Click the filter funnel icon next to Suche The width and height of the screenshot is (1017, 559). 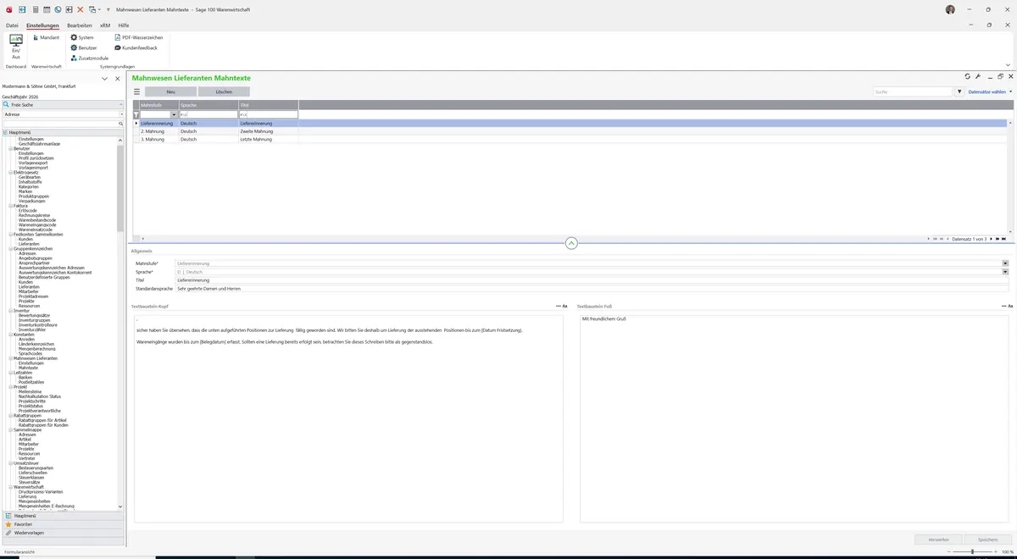pyautogui.click(x=959, y=91)
